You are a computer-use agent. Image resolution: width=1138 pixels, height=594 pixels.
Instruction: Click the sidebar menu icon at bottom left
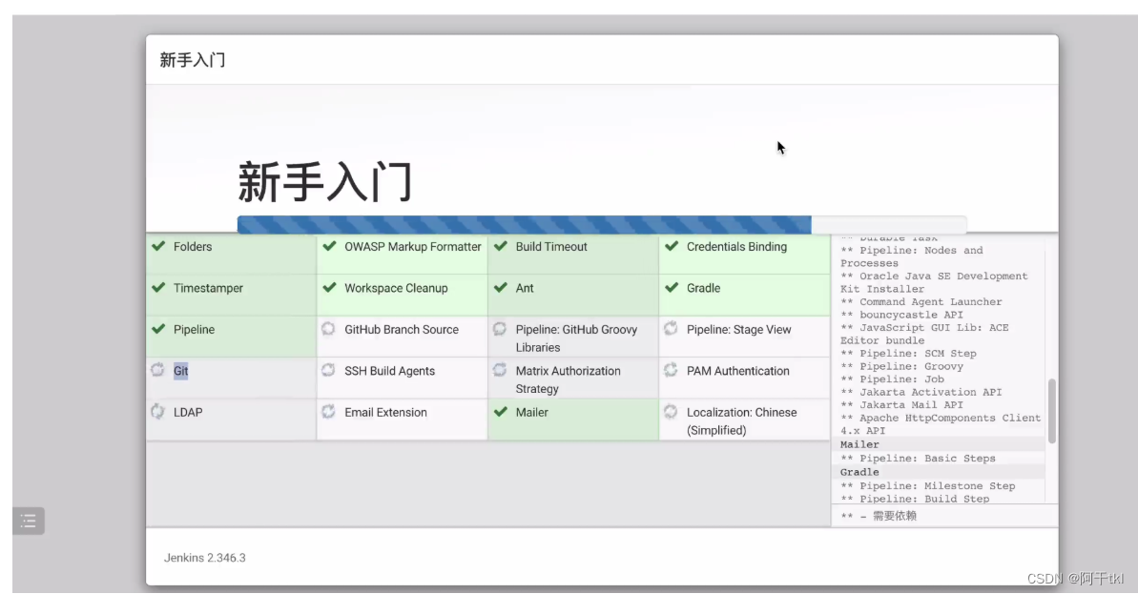[x=29, y=521]
